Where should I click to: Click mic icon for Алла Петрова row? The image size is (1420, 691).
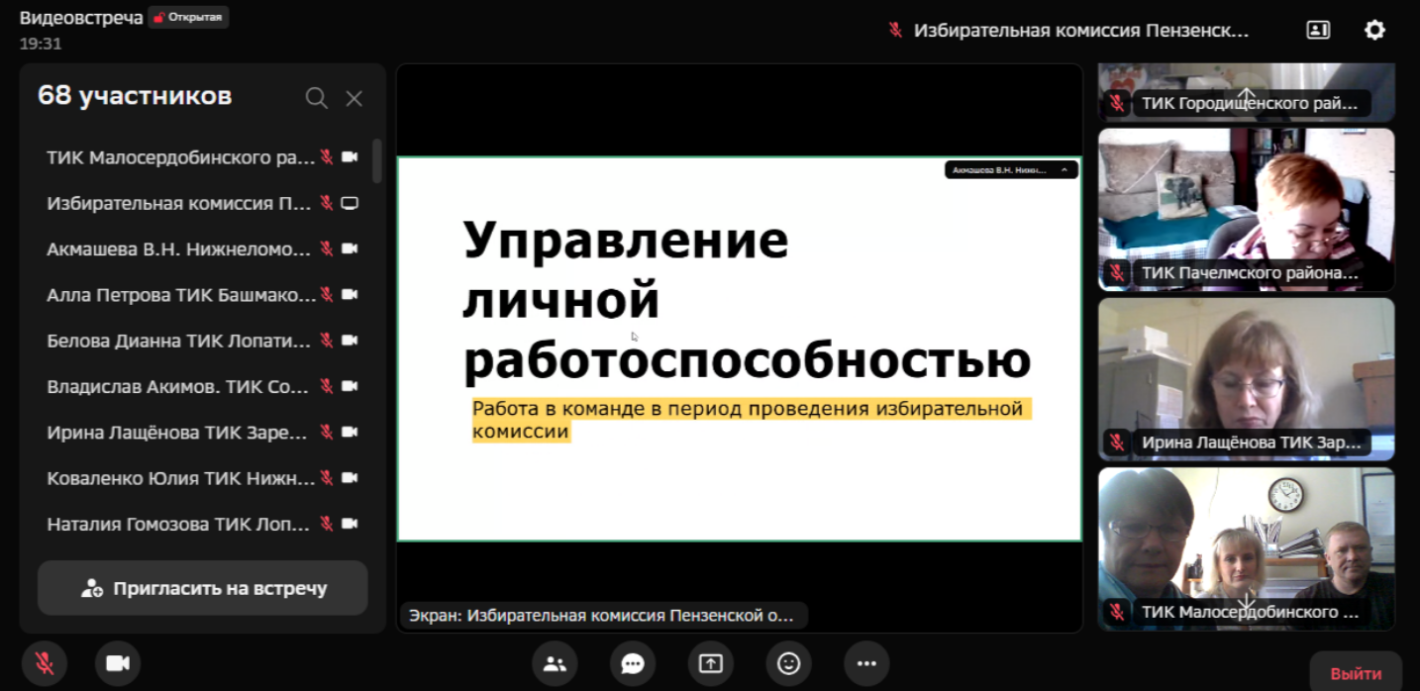pos(326,294)
